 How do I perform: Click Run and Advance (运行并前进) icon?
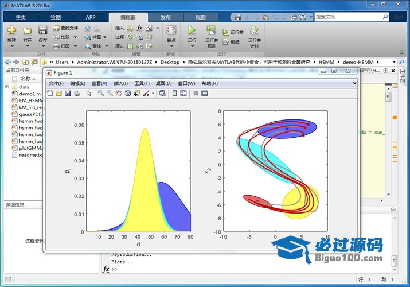tap(211, 30)
